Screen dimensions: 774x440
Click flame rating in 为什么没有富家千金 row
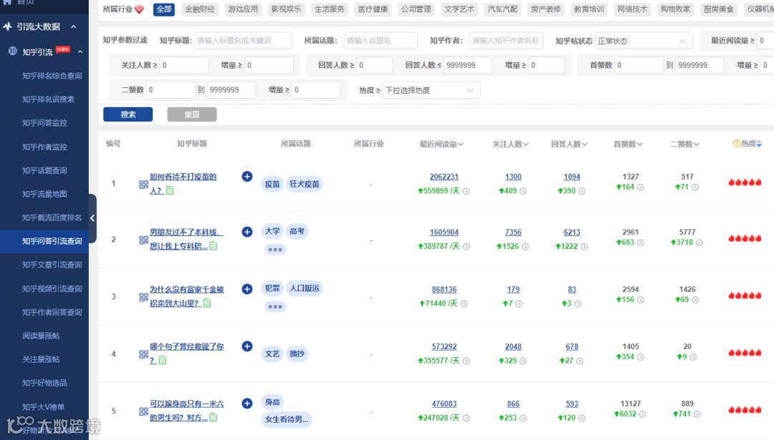(745, 295)
